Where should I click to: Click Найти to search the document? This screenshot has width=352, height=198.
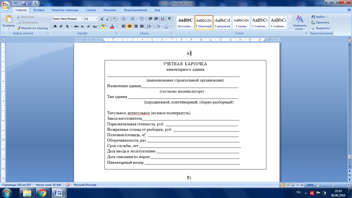pyautogui.click(x=320, y=17)
